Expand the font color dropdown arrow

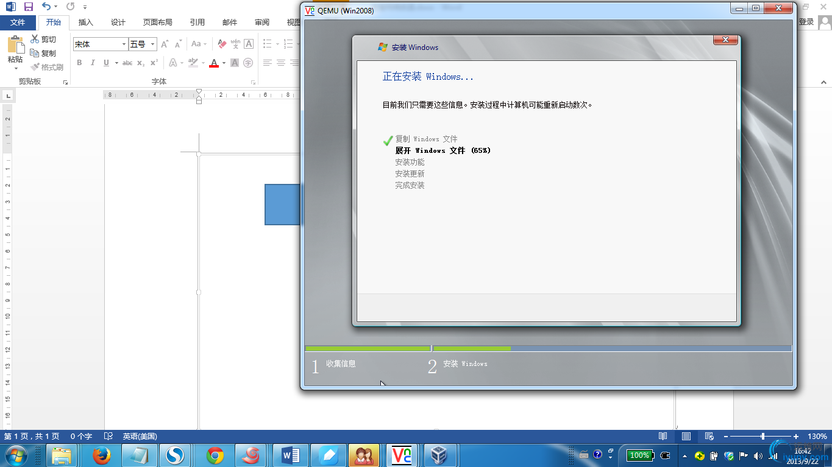[x=224, y=63]
